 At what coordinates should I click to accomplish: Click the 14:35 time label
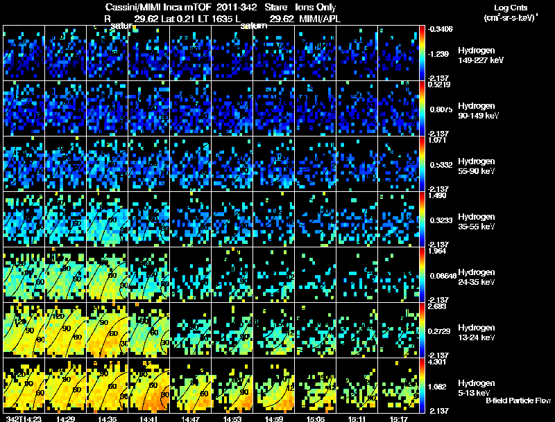coord(108,419)
